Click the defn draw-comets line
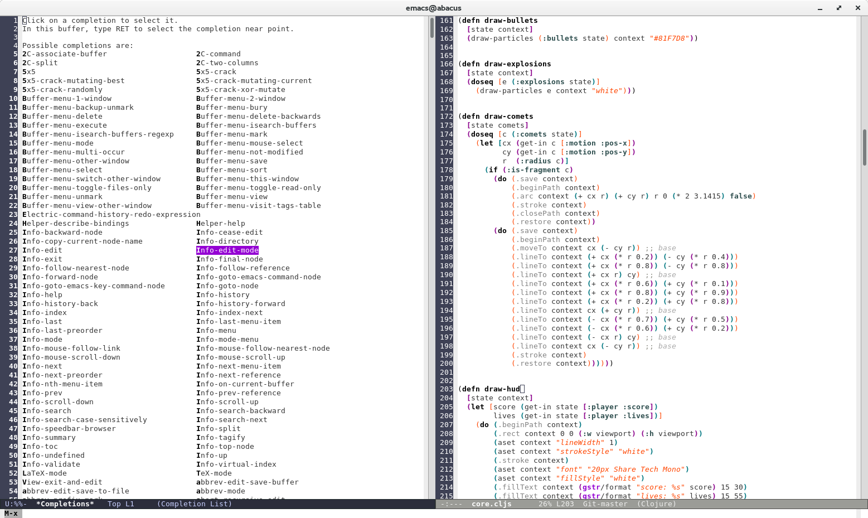868x518 pixels. pyautogui.click(x=496, y=117)
